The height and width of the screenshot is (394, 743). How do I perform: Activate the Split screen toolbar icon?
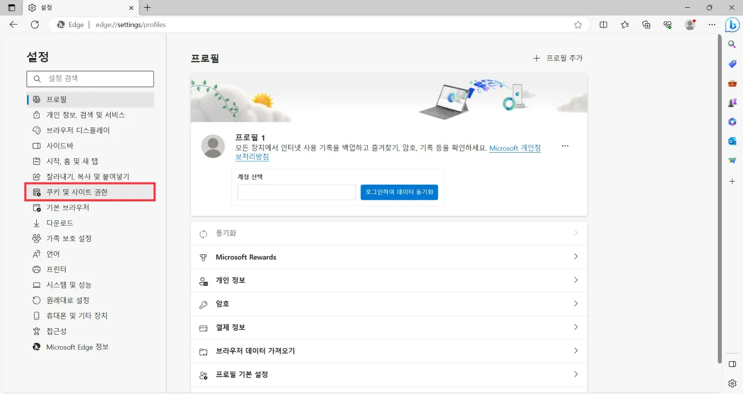pyautogui.click(x=603, y=25)
